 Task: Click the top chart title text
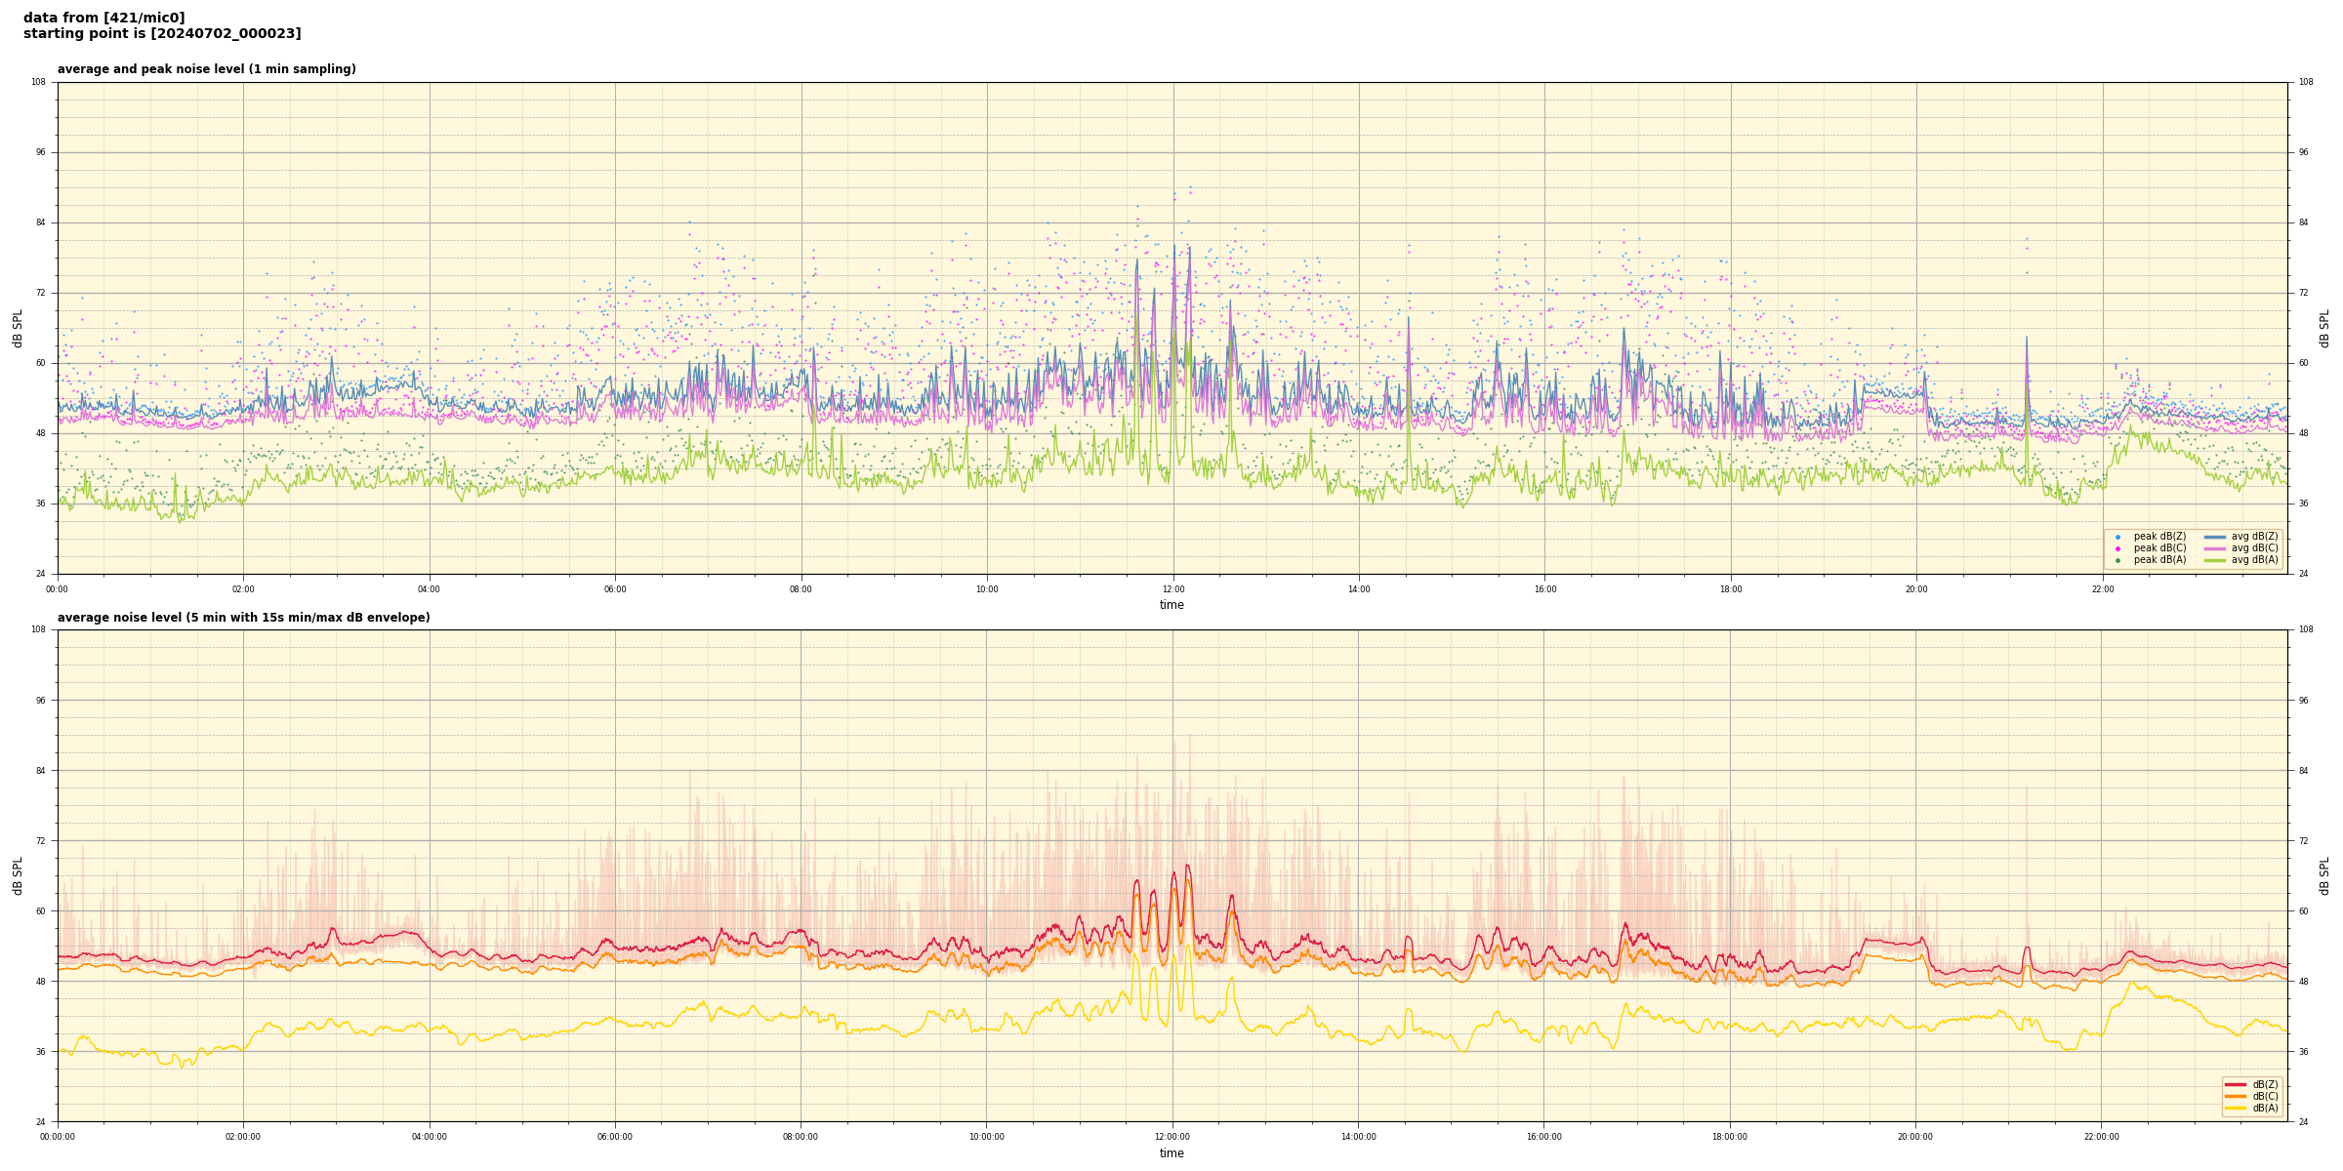tap(206, 69)
